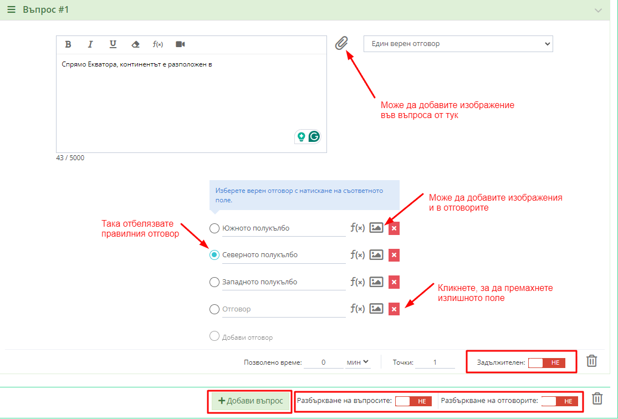
Task: Open the hamburger menu beside Въпрос #1
Action: tap(11, 10)
